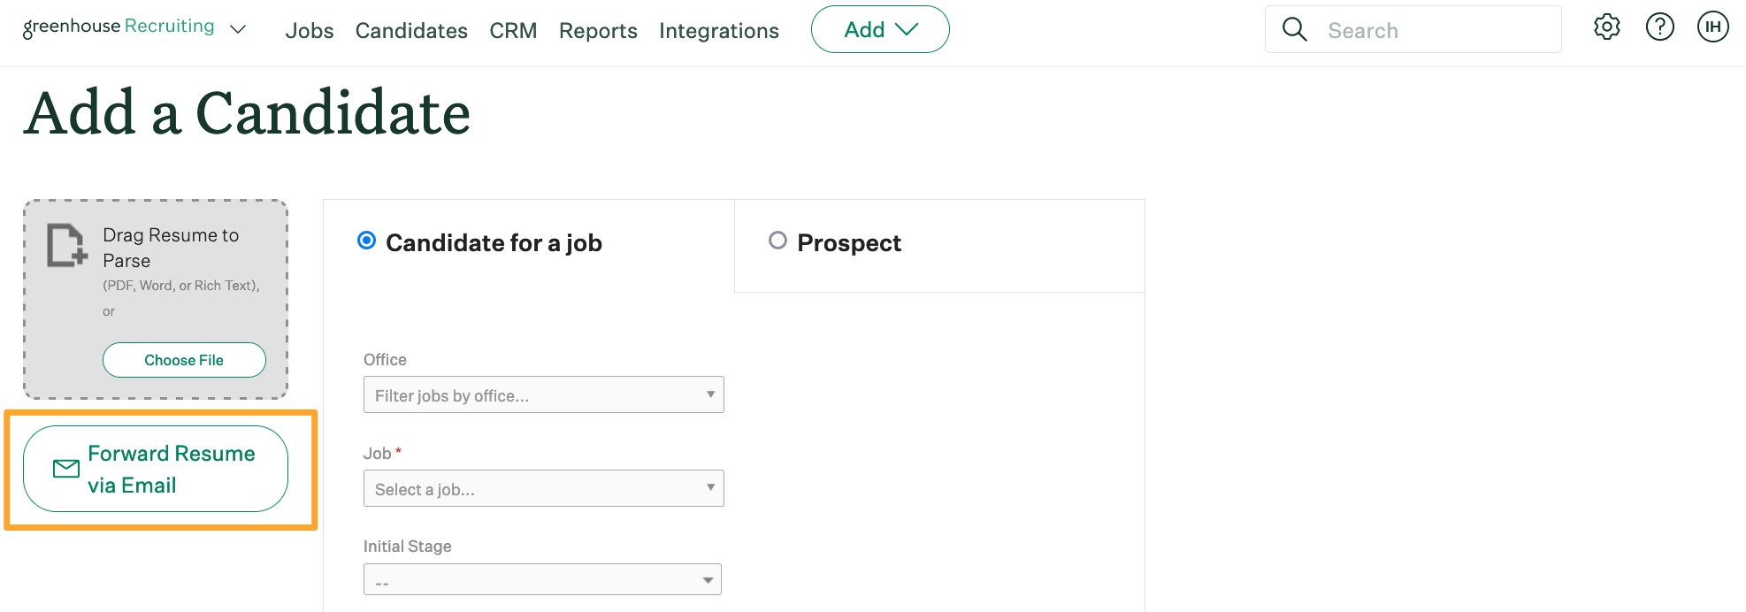Click the search magnifying glass icon
Image resolution: width=1746 pixels, height=612 pixels.
tap(1294, 29)
